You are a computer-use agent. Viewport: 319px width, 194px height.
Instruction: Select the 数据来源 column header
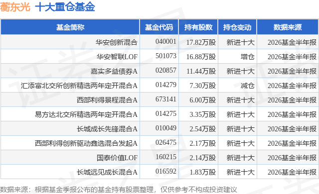click(288, 27)
